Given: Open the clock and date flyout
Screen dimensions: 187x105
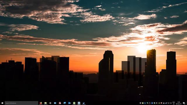Looking at the screenshot, I should click(x=179, y=103).
